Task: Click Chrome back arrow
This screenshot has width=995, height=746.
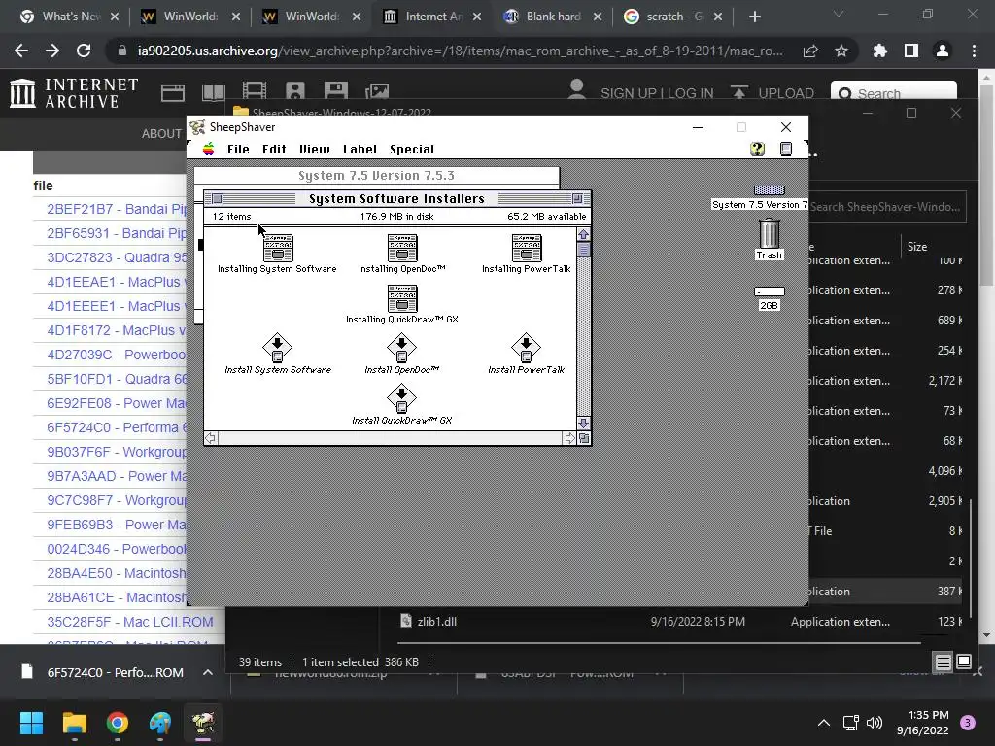Action: (21, 51)
